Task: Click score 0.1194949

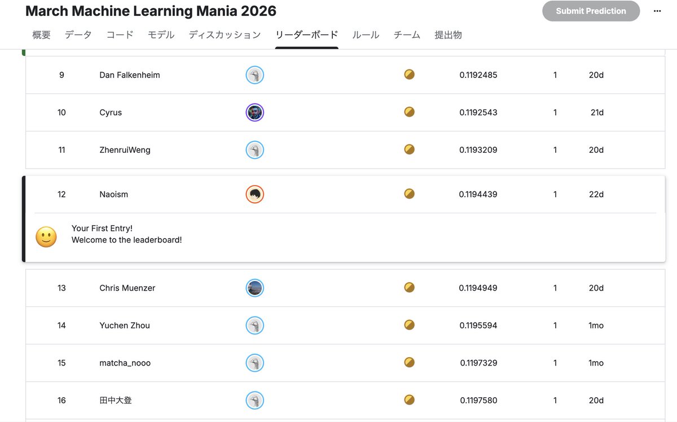Action: pos(478,288)
